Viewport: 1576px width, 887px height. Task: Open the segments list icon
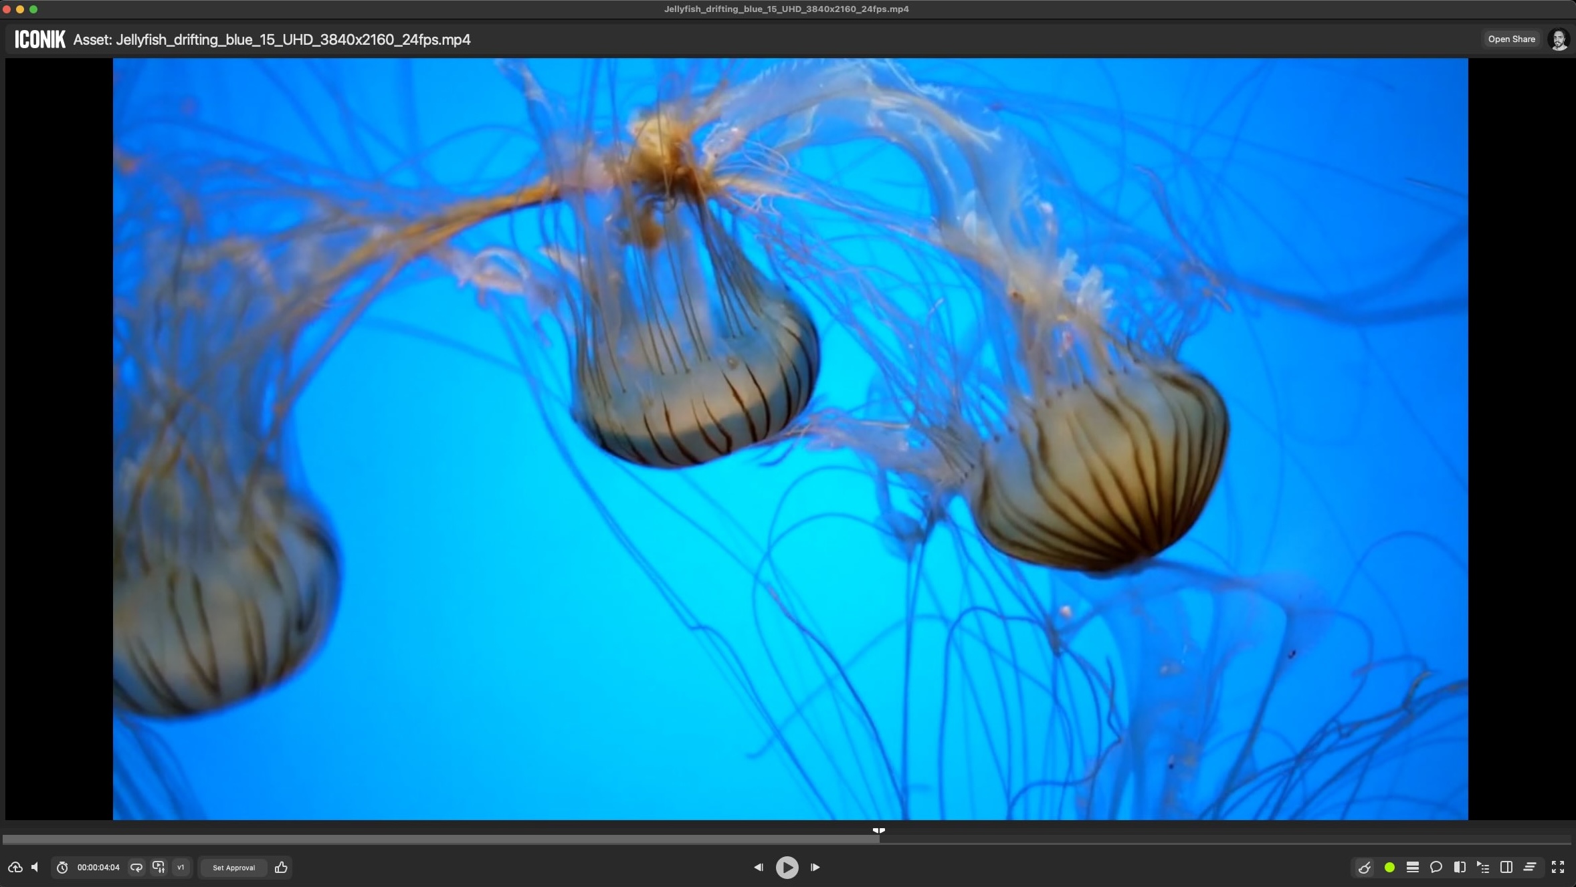pyautogui.click(x=1482, y=867)
